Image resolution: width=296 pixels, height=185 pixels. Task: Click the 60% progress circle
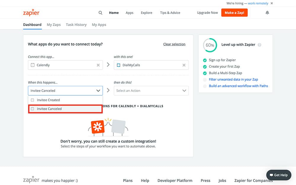(210, 45)
